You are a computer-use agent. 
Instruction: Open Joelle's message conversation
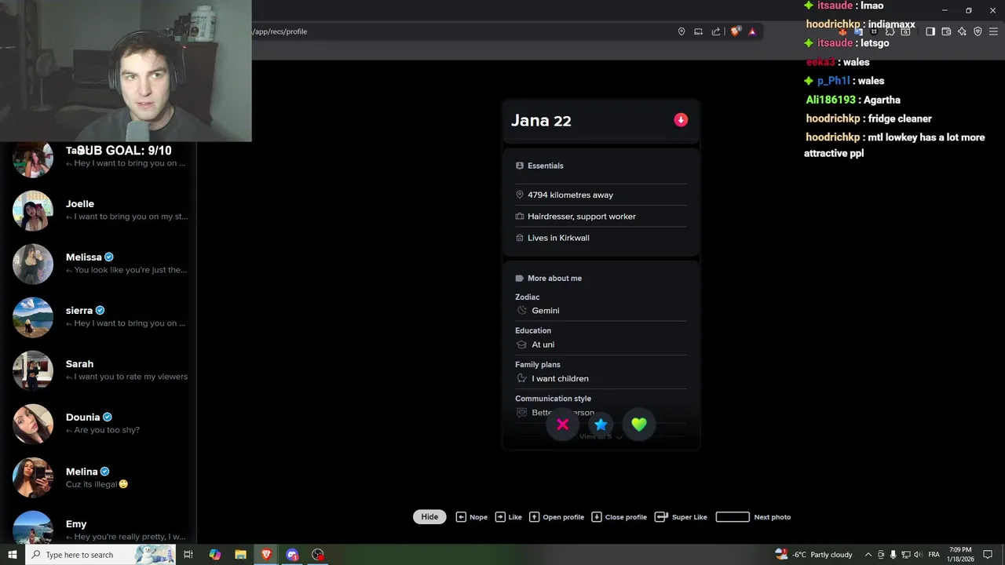[98, 210]
